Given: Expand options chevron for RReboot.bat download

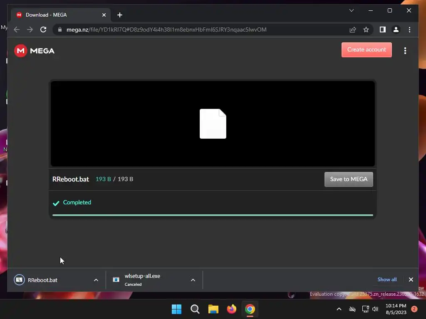Looking at the screenshot, I should tap(96, 280).
